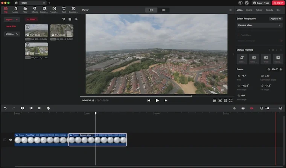286x168 pixels.
Task: Add a new project tab with plus
Action: coord(49,3)
